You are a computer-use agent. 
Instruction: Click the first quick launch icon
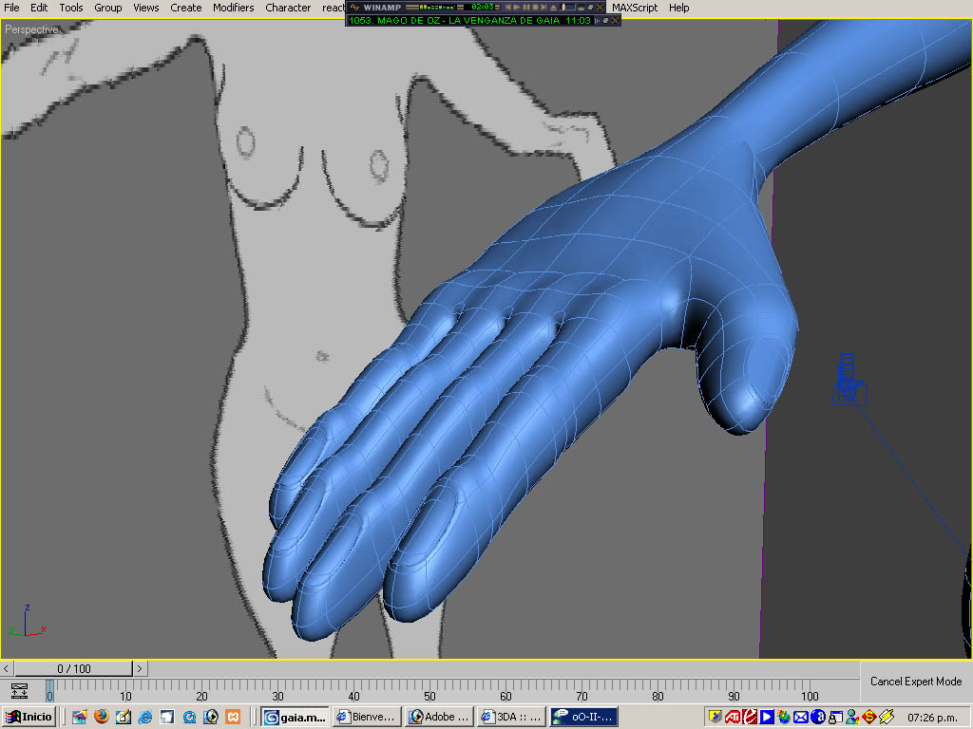pyautogui.click(x=80, y=718)
